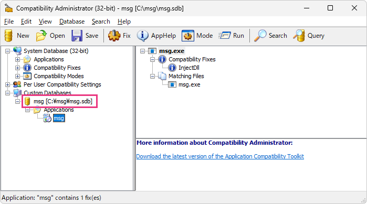Click the msg.exe root icon in right pane
This screenshot has width=367, height=204.
(x=152, y=51)
